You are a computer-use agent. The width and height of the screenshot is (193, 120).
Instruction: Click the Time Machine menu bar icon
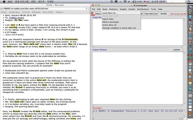112,2
